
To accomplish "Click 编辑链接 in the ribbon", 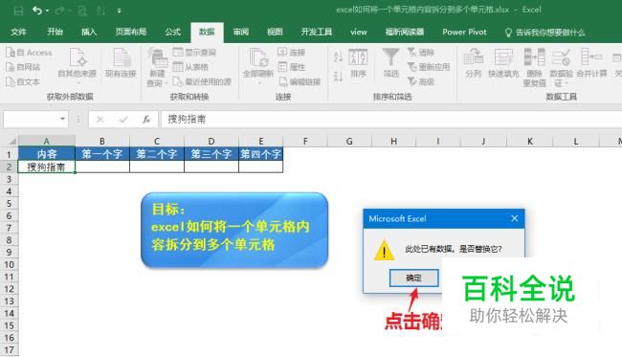I will pos(300,81).
